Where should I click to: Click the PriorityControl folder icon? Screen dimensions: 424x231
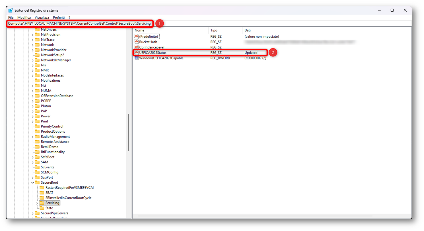(x=37, y=126)
